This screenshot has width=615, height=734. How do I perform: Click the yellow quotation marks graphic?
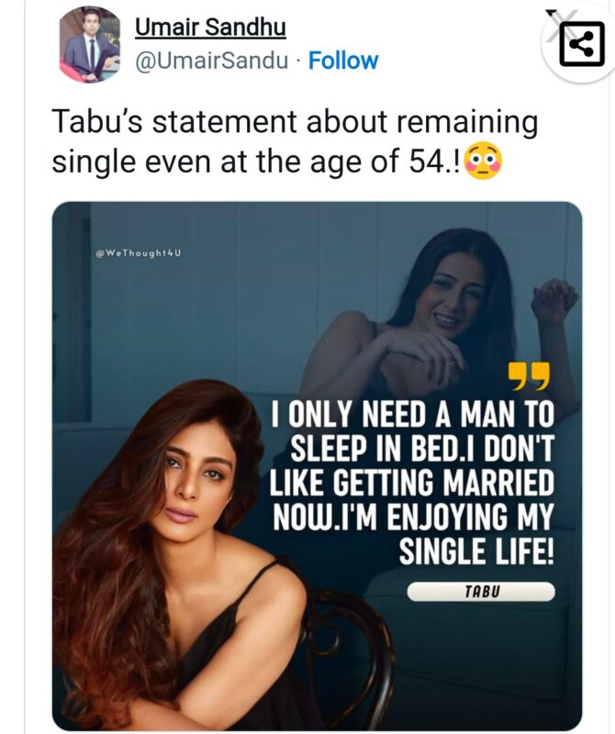click(530, 376)
